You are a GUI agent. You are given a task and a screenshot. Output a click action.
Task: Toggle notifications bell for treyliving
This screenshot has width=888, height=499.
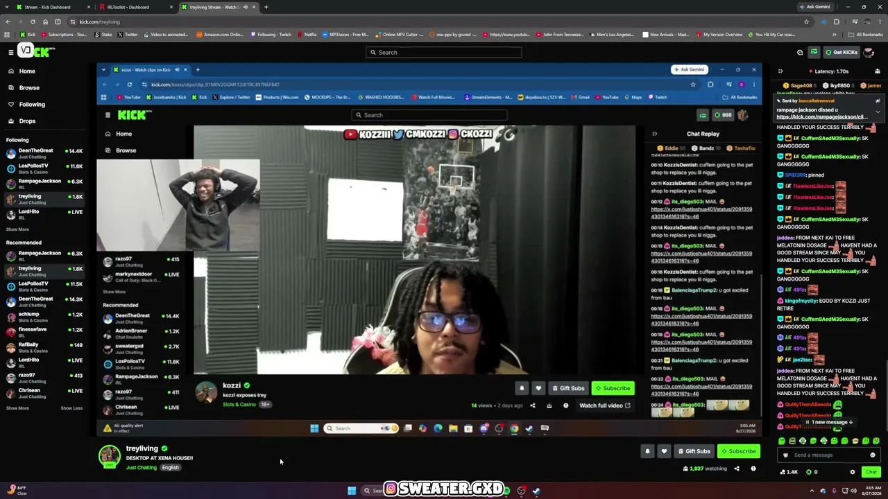(x=647, y=451)
